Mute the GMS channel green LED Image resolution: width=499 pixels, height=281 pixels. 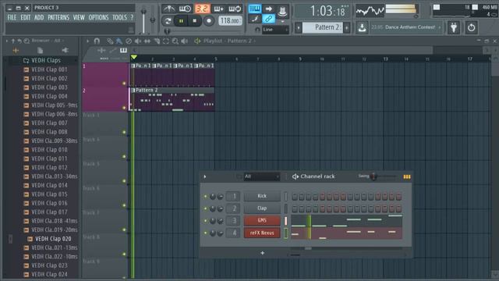pyautogui.click(x=205, y=221)
